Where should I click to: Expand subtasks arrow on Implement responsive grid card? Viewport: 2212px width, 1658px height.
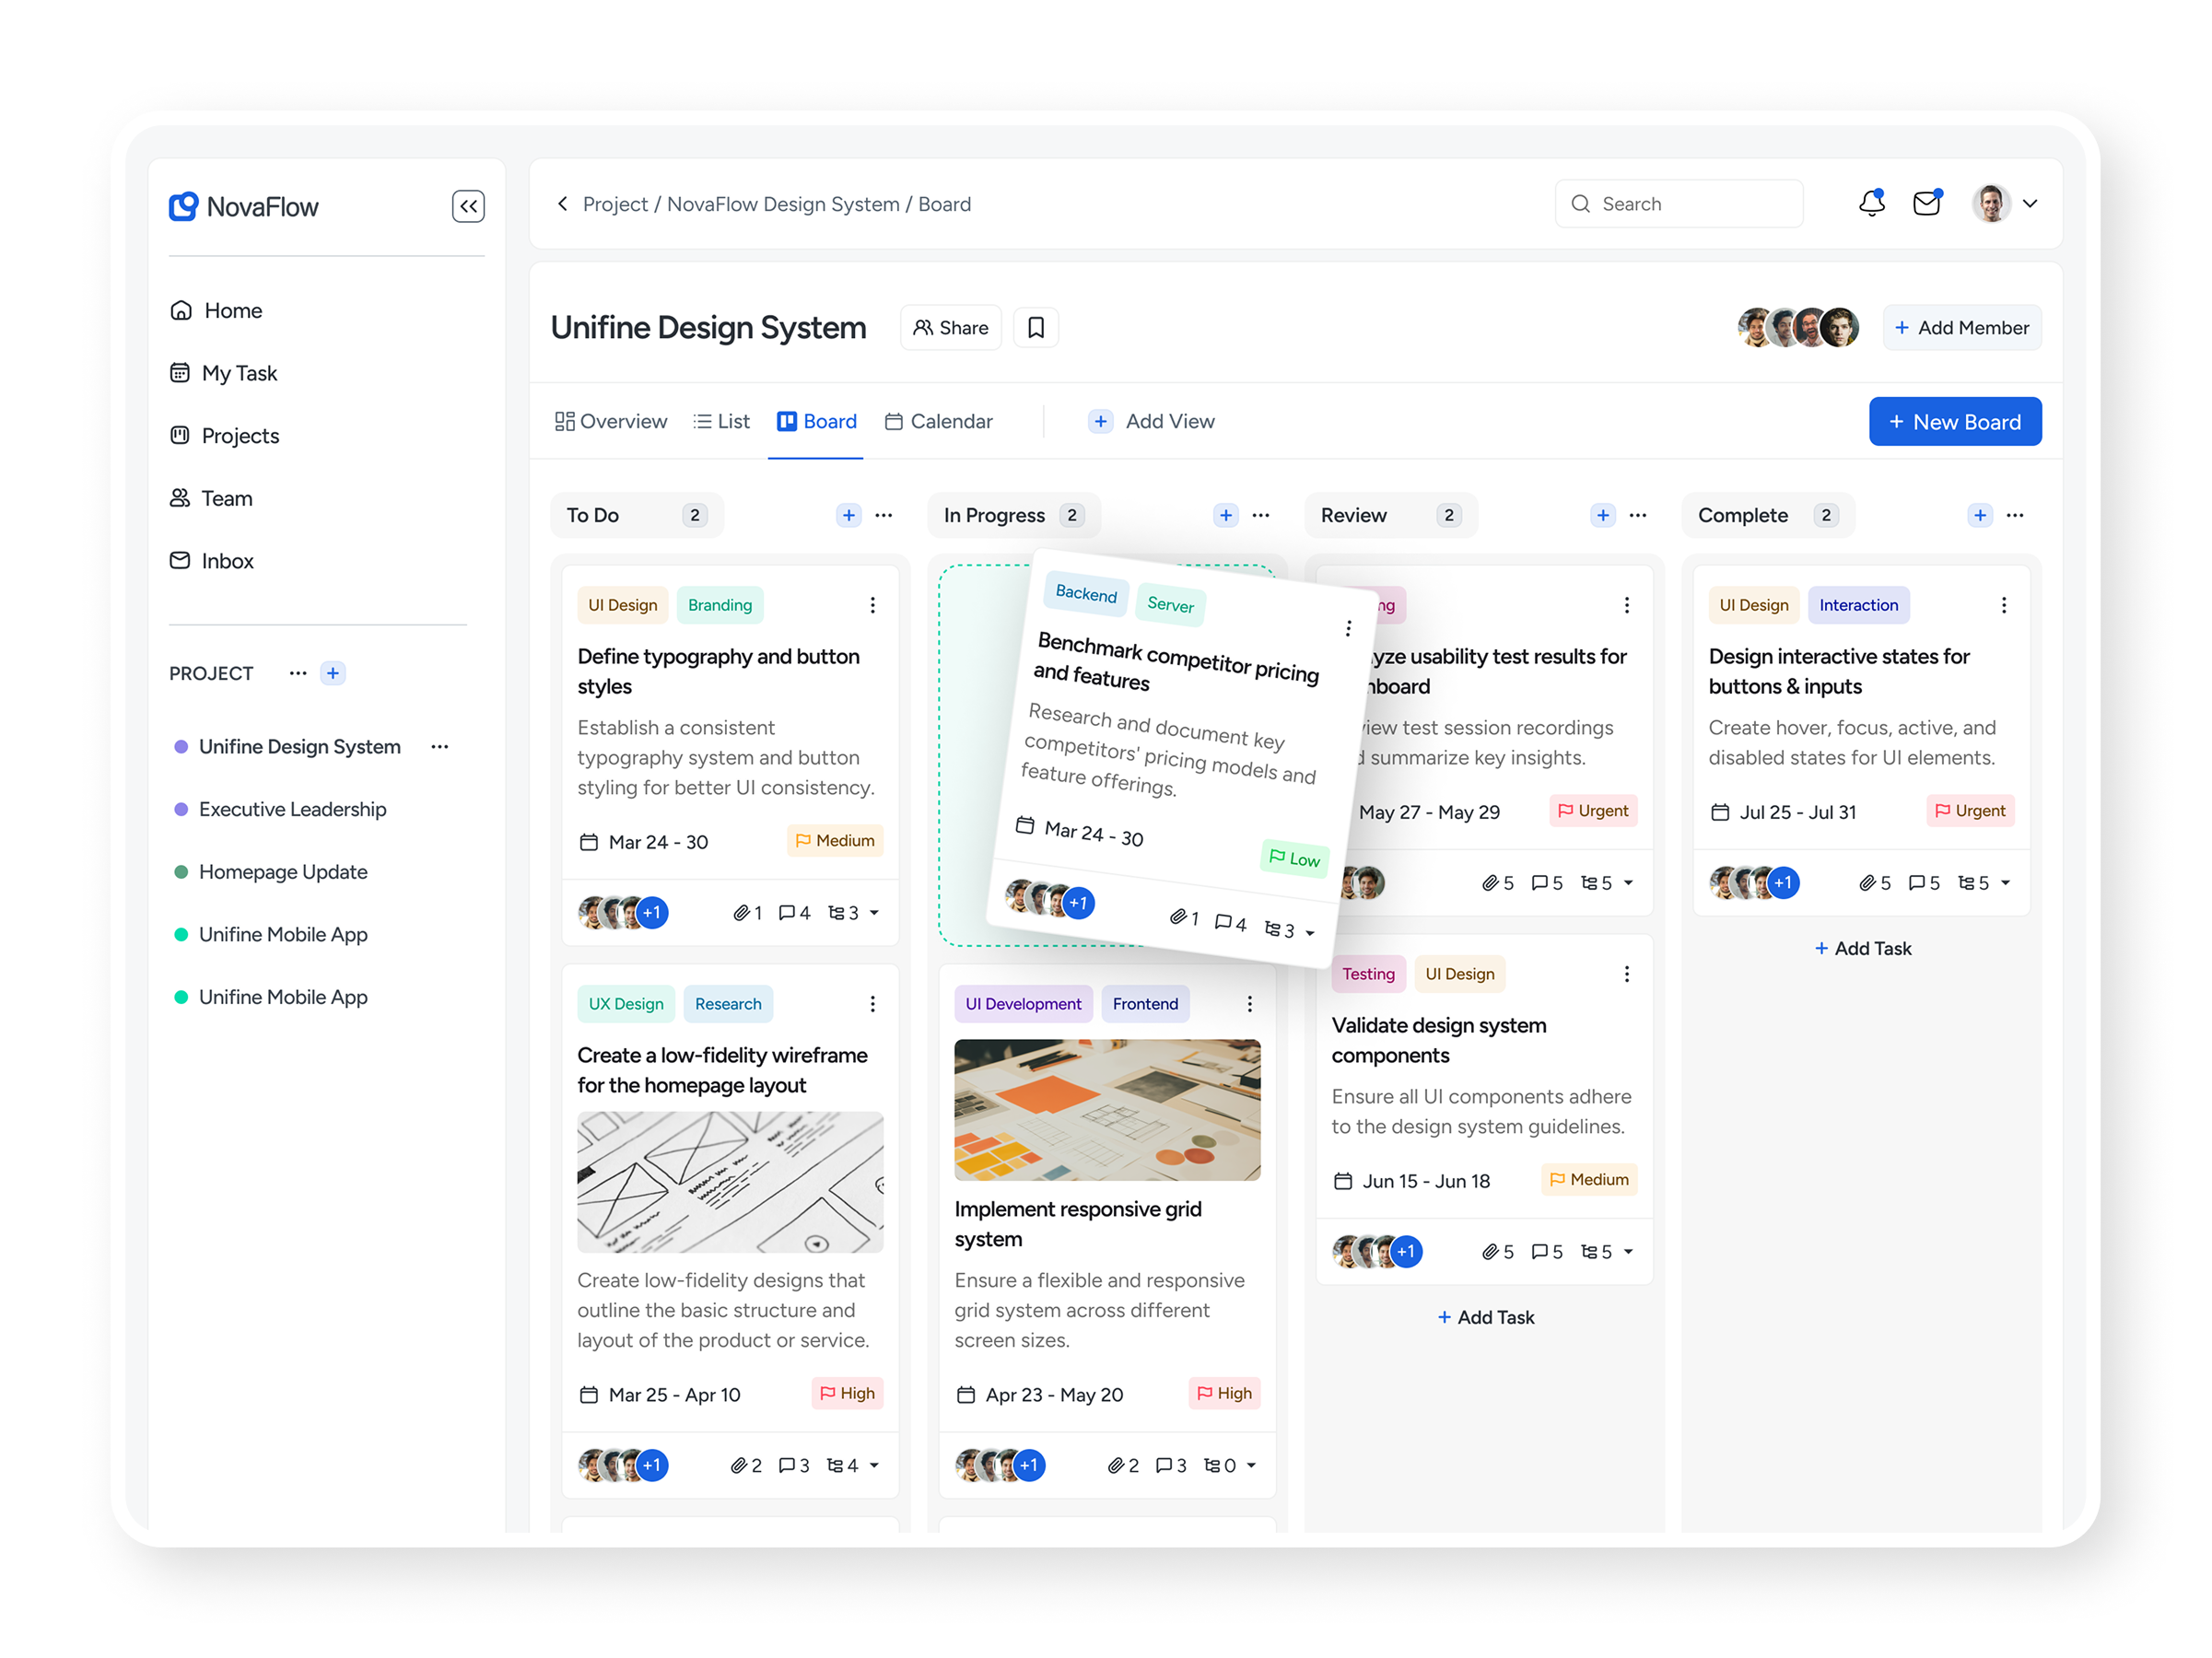click(x=1252, y=1466)
